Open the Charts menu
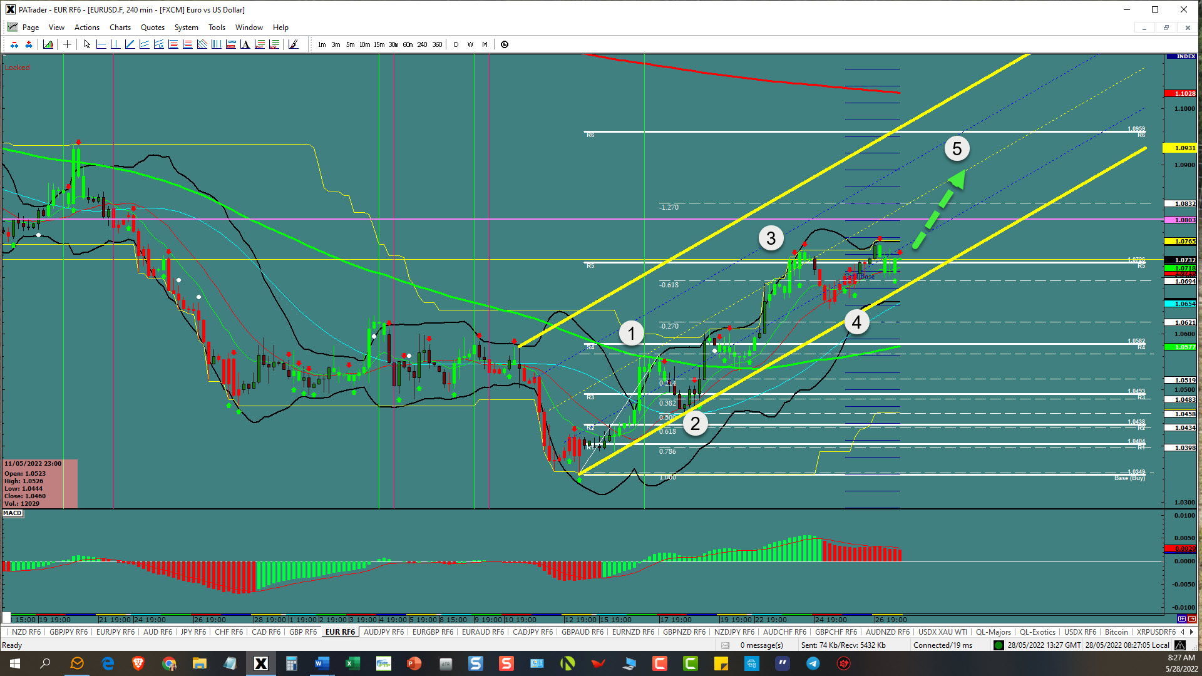The width and height of the screenshot is (1202, 676). (x=120, y=28)
